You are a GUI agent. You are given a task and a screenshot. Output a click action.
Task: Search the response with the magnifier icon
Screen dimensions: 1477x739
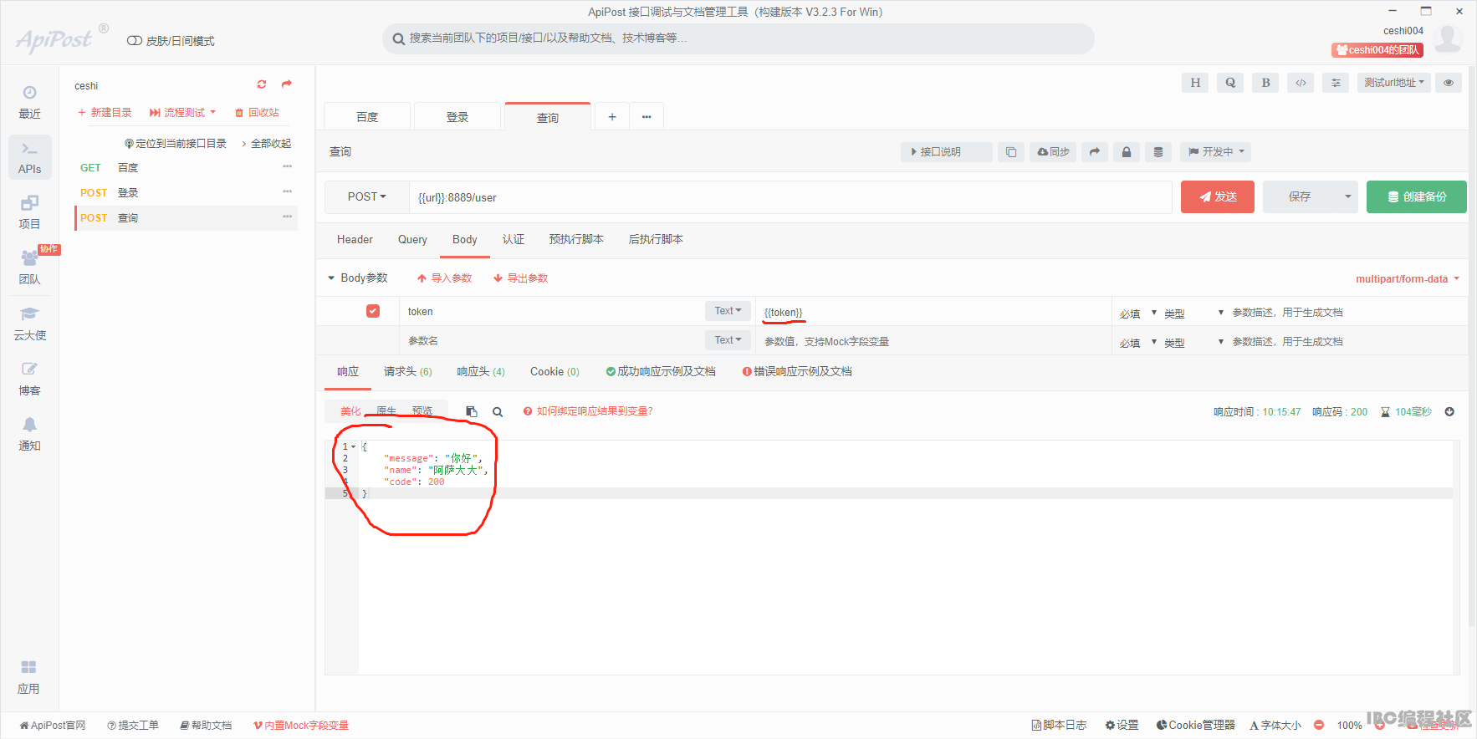498,411
